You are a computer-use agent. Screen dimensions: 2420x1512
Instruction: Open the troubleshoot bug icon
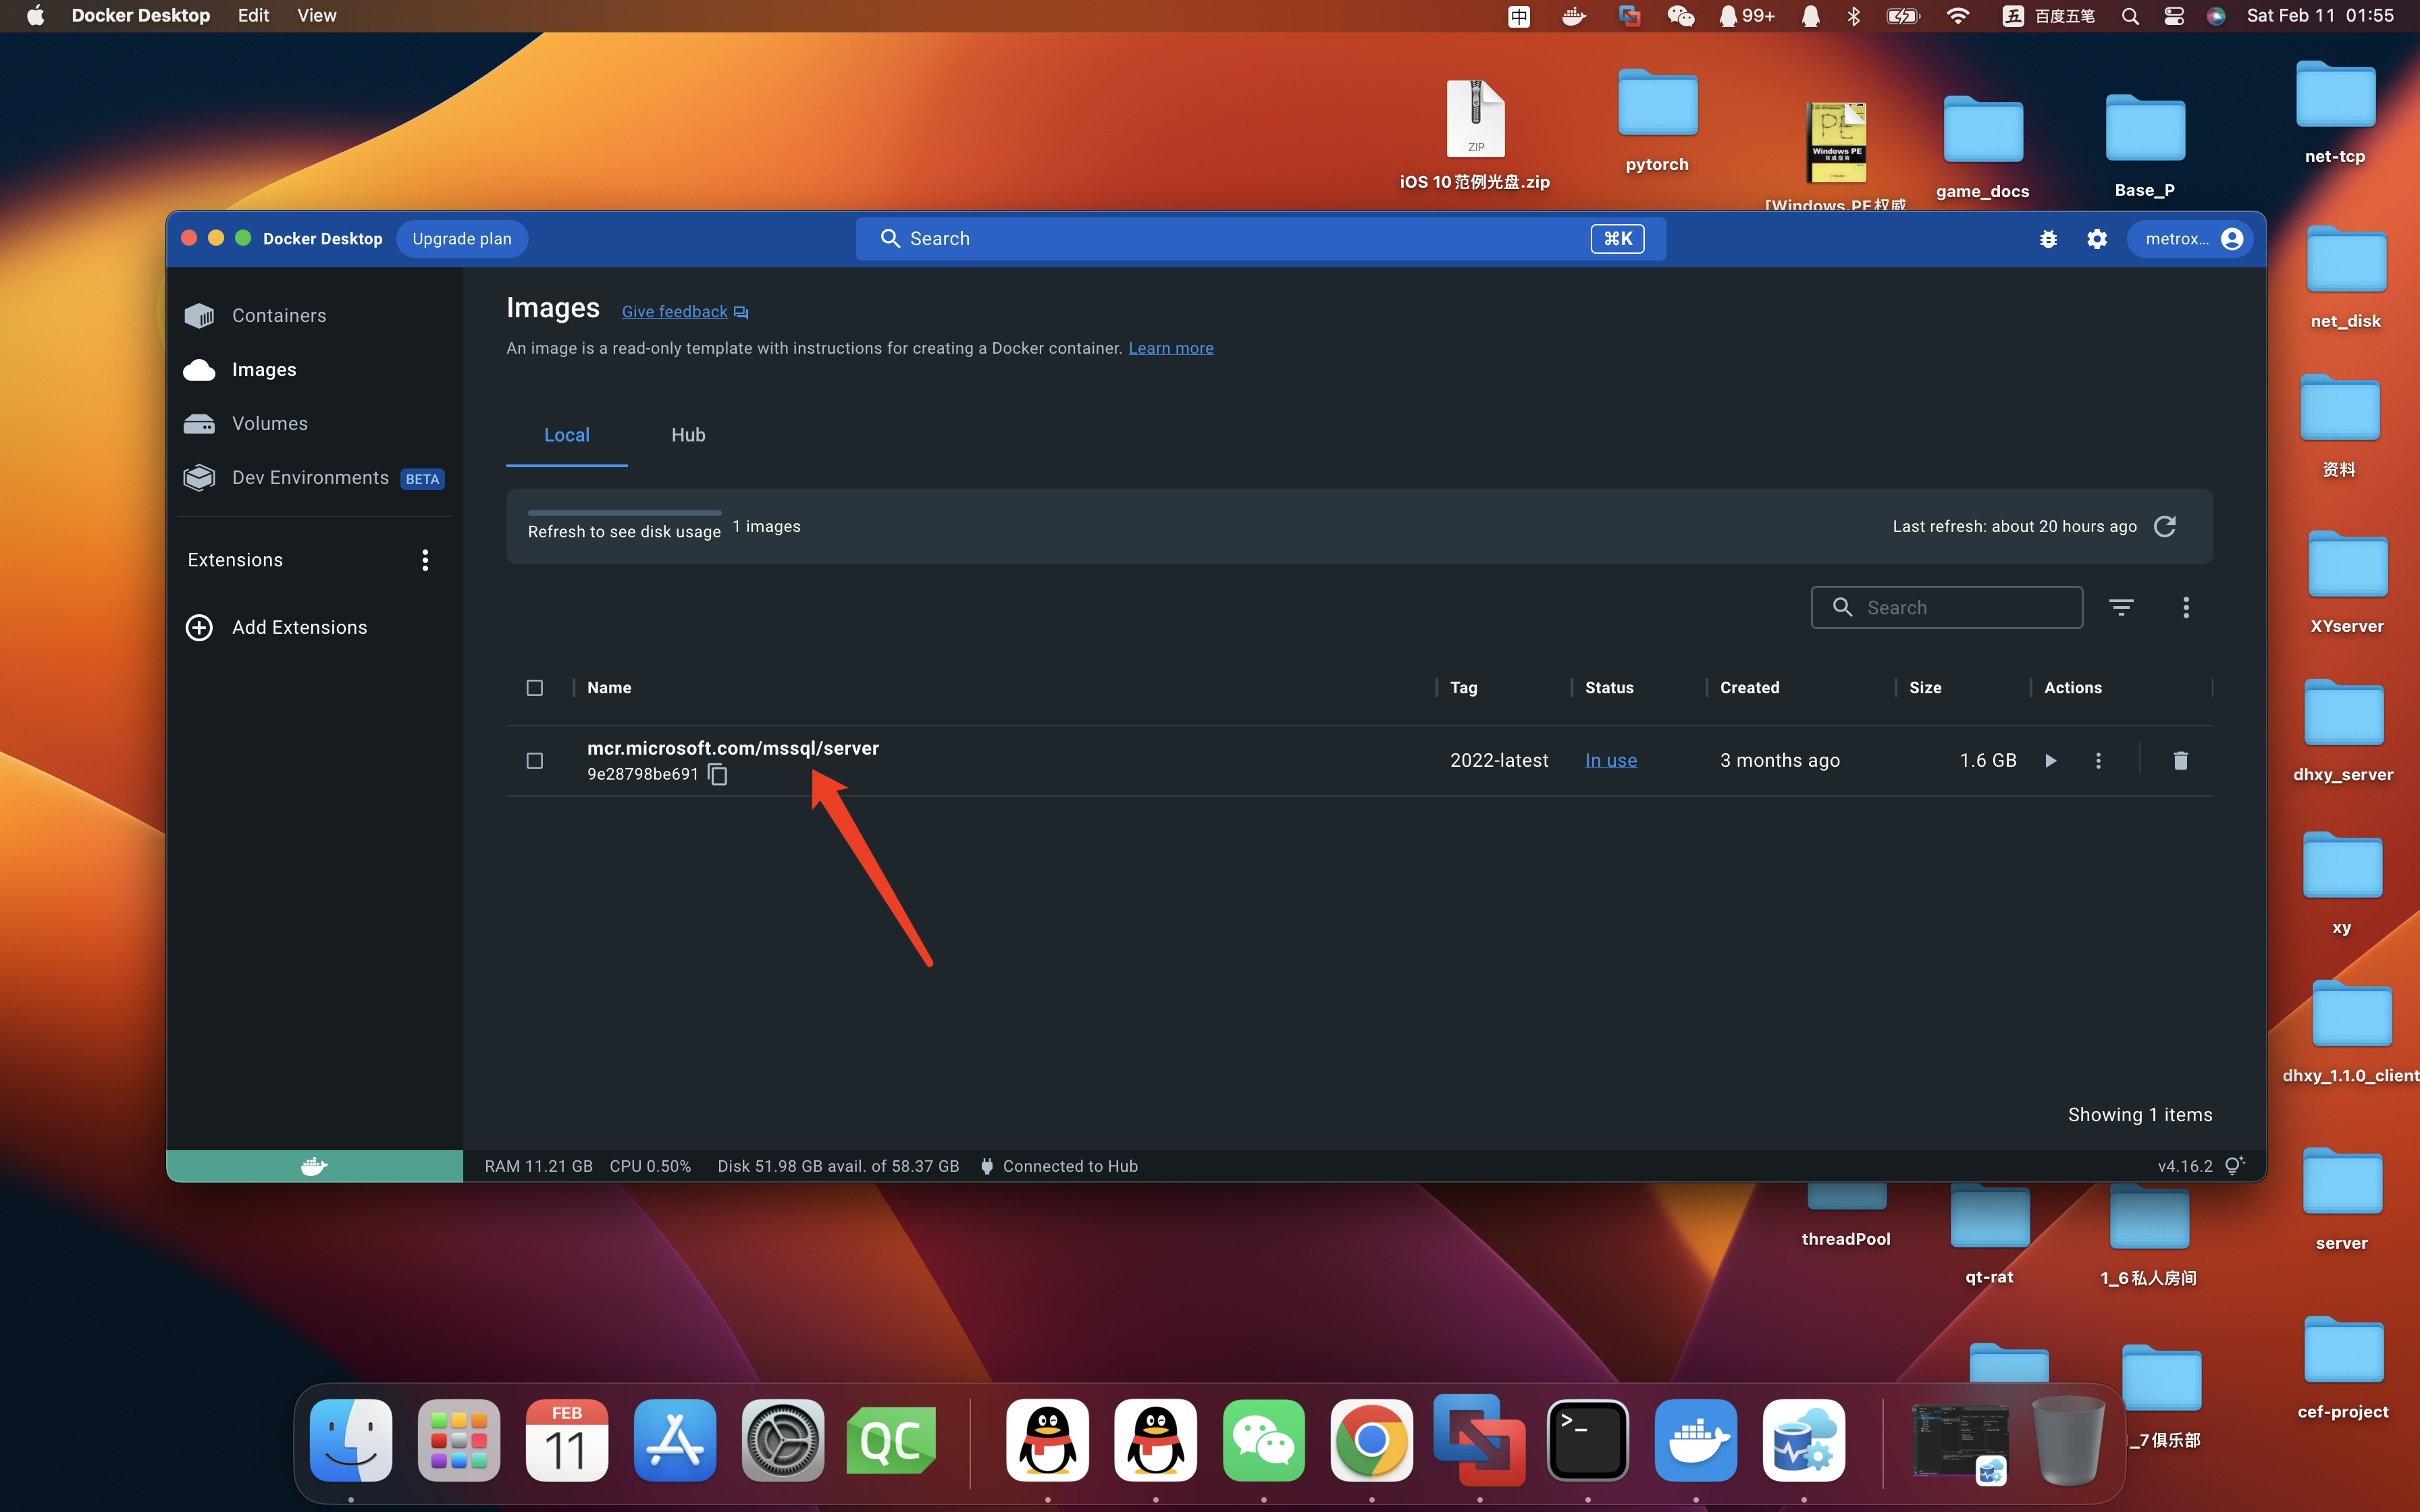pyautogui.click(x=2048, y=239)
